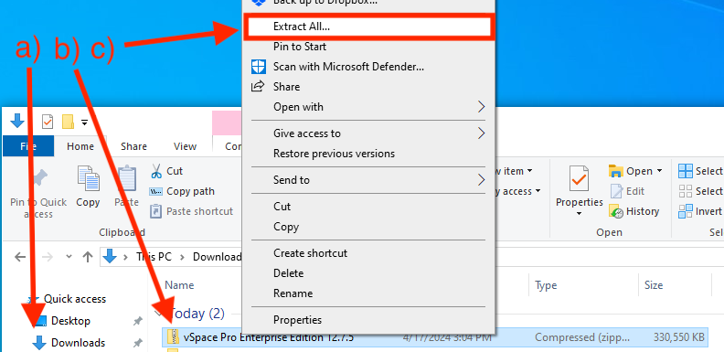Click Properties at context menu bottom
This screenshot has height=352, width=724.
click(x=297, y=320)
